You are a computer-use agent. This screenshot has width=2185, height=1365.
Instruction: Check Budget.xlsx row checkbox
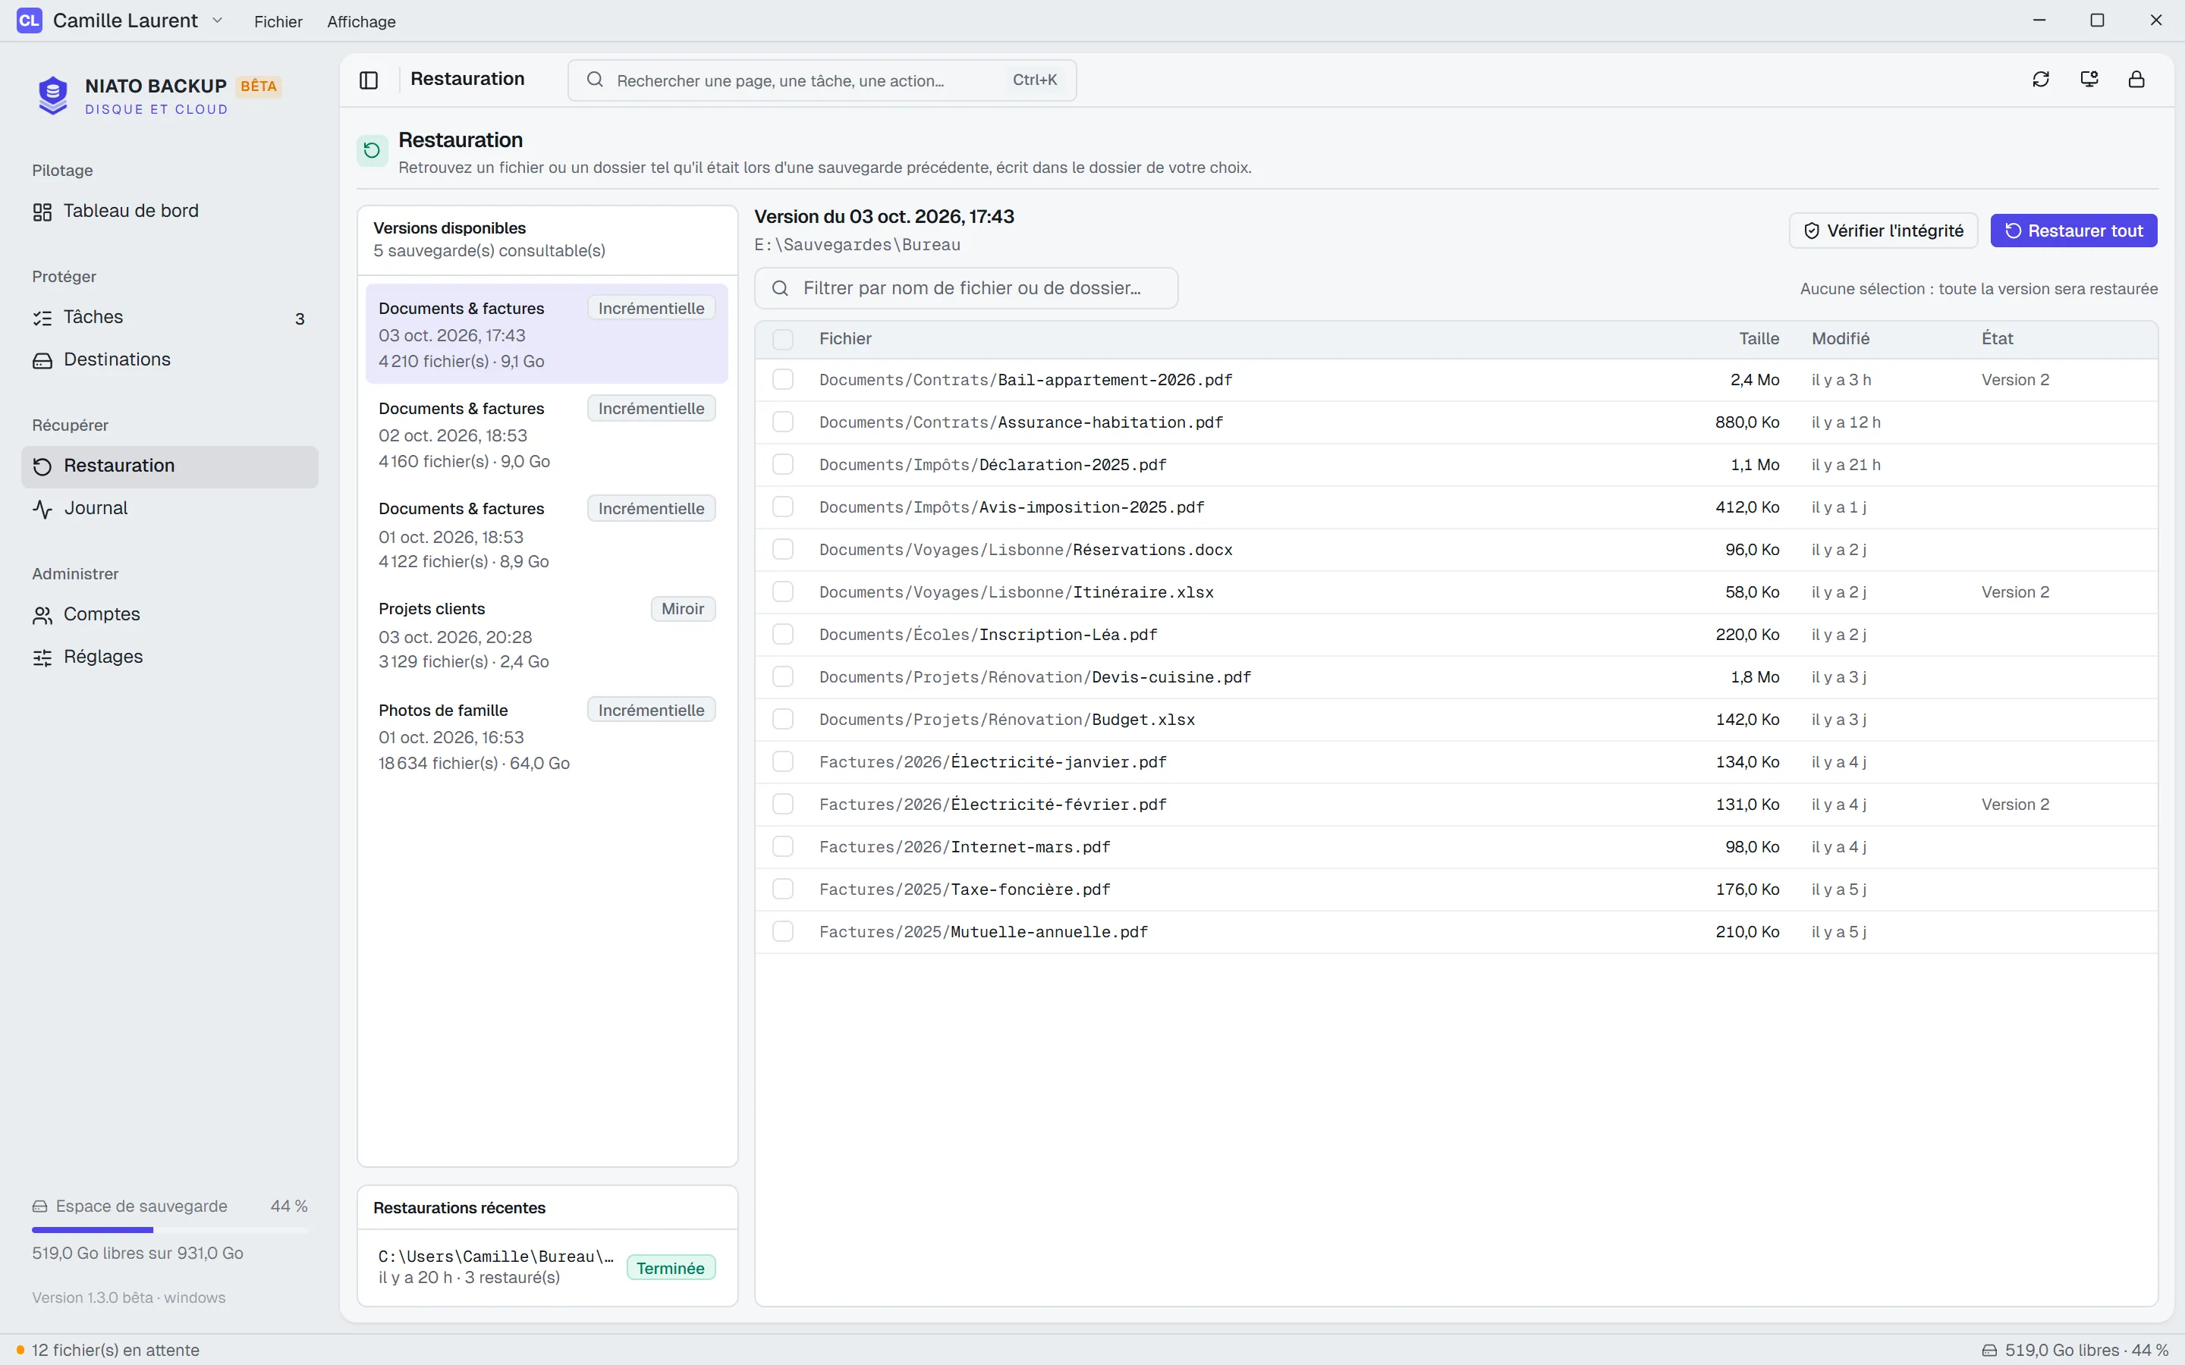783,720
